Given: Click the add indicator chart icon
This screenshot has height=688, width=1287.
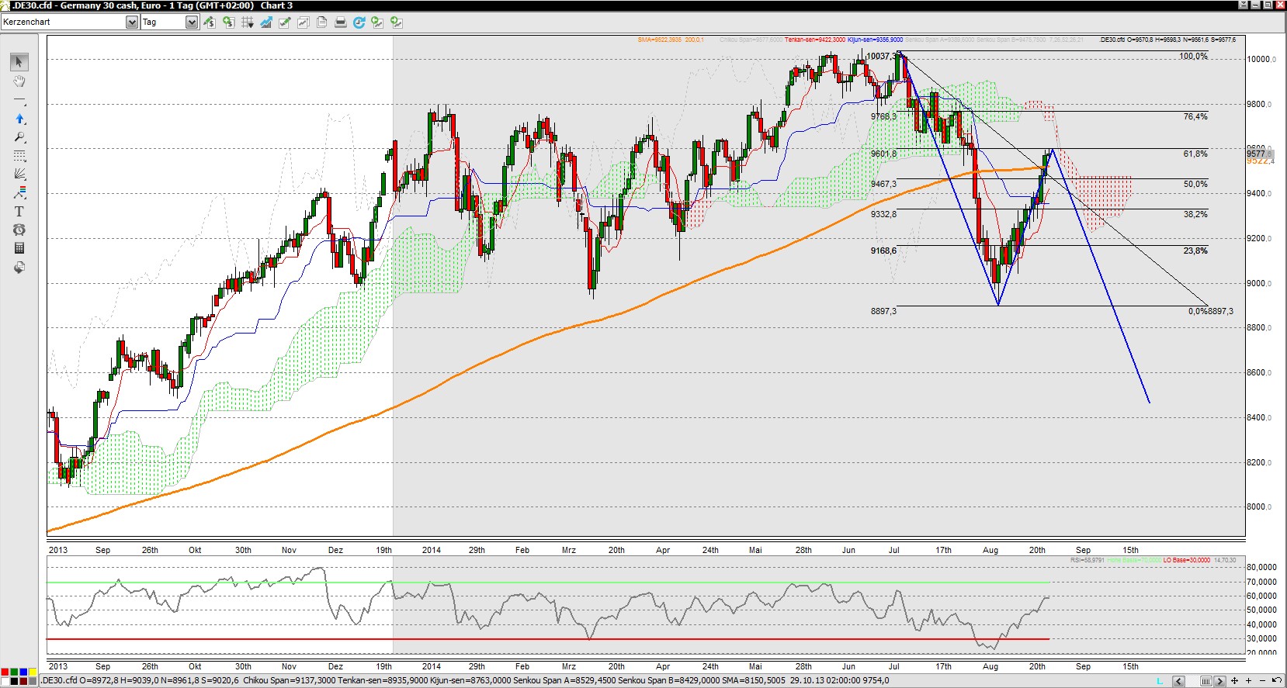Looking at the screenshot, I should [266, 22].
